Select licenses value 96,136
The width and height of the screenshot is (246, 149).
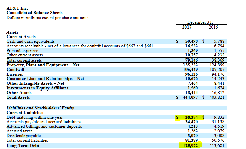pyautogui.click(x=191, y=74)
